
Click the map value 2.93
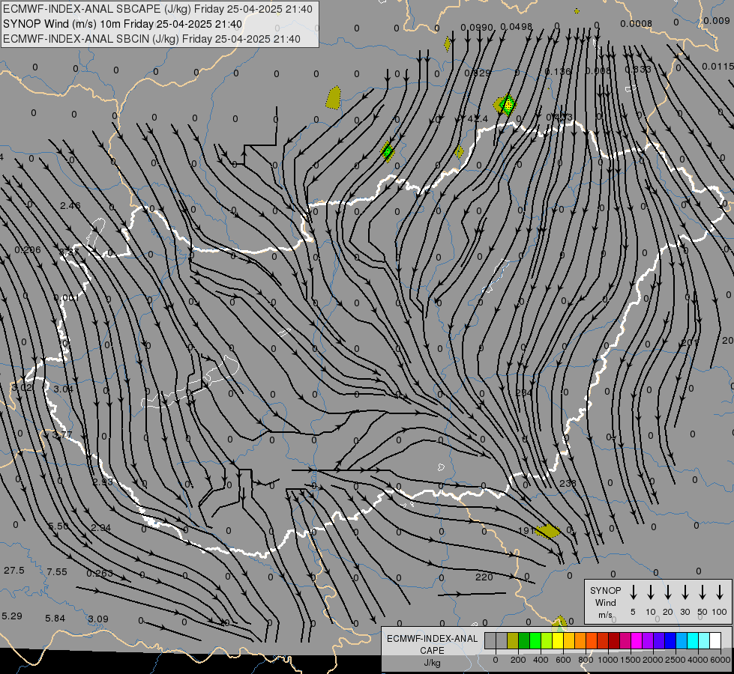(102, 482)
